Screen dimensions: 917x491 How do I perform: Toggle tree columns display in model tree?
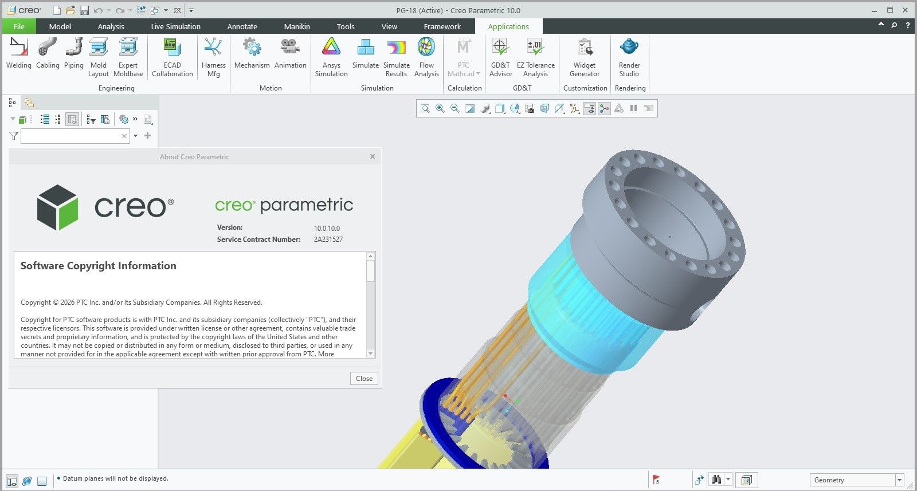coord(72,119)
